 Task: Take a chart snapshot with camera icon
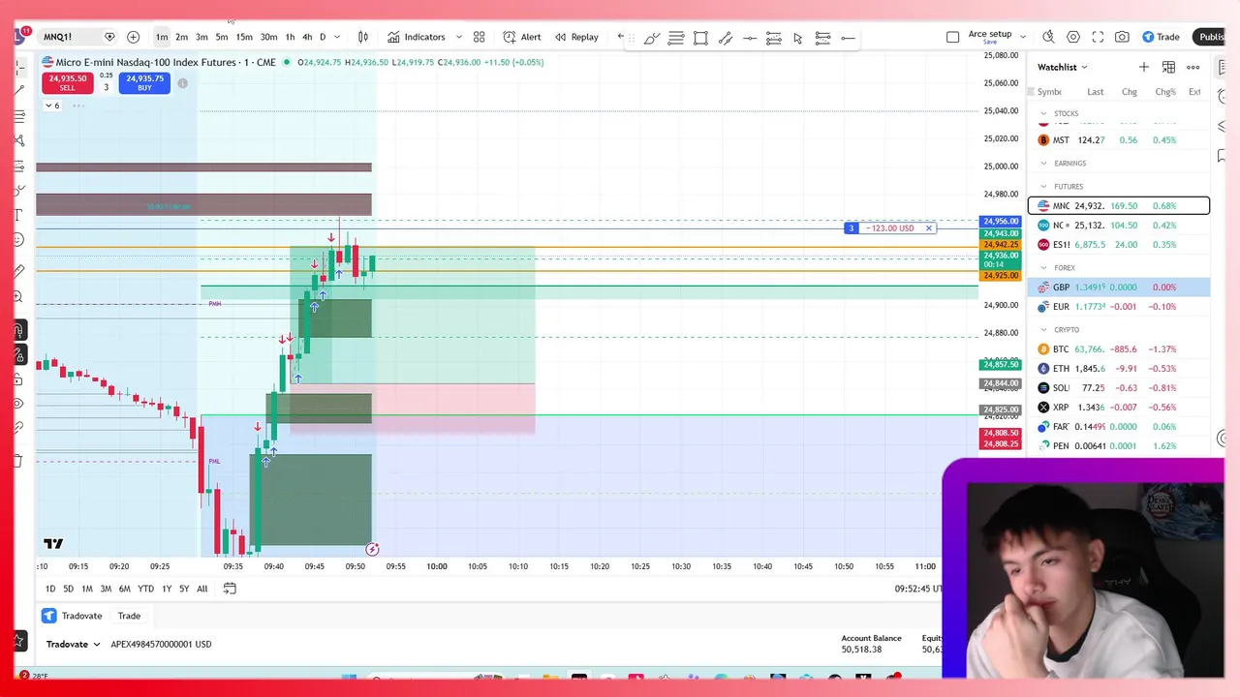tap(1122, 37)
